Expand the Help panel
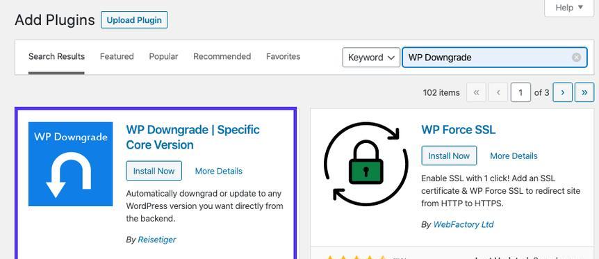The width and height of the screenshot is (599, 259). pyautogui.click(x=569, y=8)
